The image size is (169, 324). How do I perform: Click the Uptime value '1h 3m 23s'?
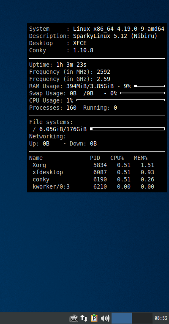pyautogui.click(x=71, y=65)
